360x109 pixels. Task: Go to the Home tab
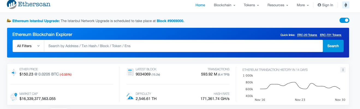pos(200,5)
